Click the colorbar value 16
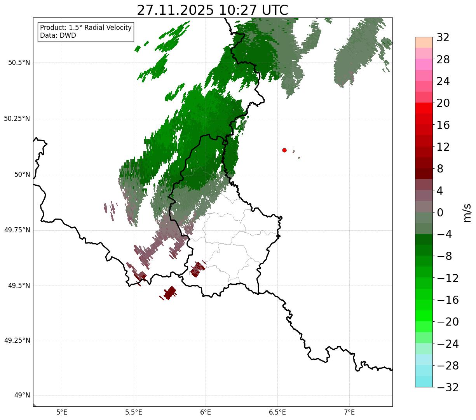Viewport: 476px width, 420px height. pos(443,125)
